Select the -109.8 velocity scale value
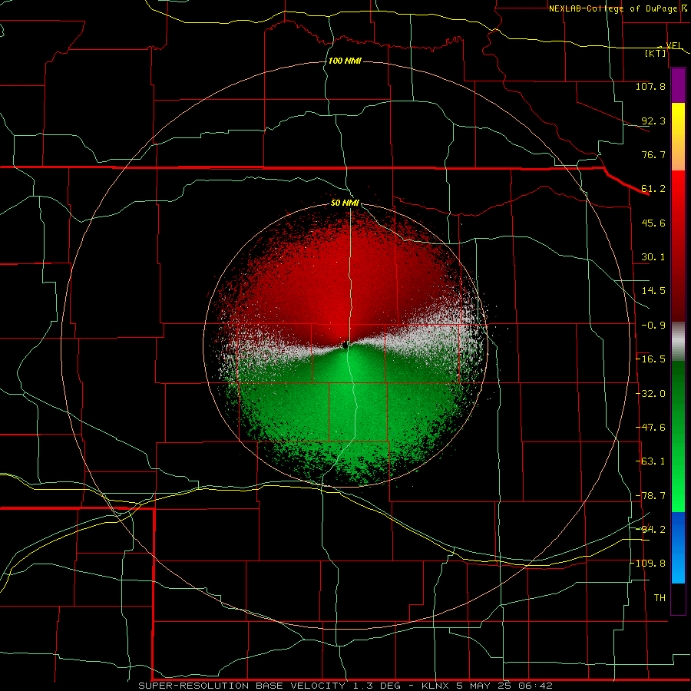Screen dimensions: 691x691 click(648, 564)
